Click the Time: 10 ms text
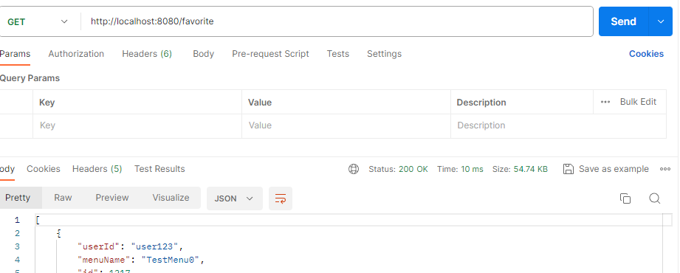Viewport: 680px width, 273px height. [x=460, y=169]
